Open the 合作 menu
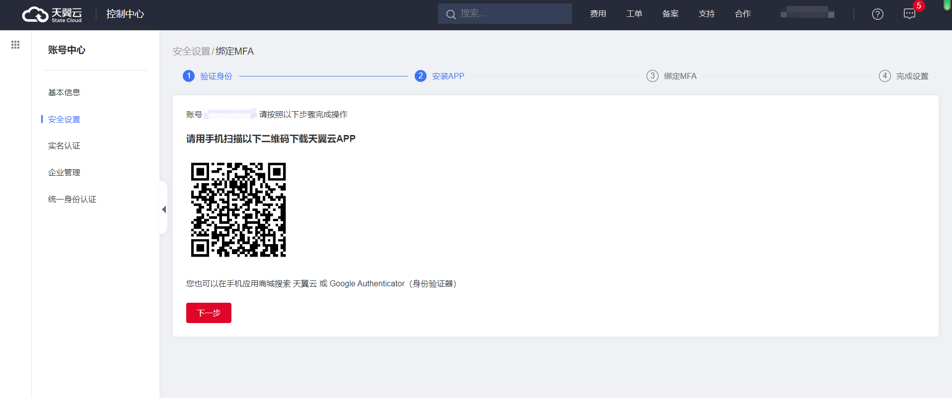The width and height of the screenshot is (952, 398). tap(743, 14)
